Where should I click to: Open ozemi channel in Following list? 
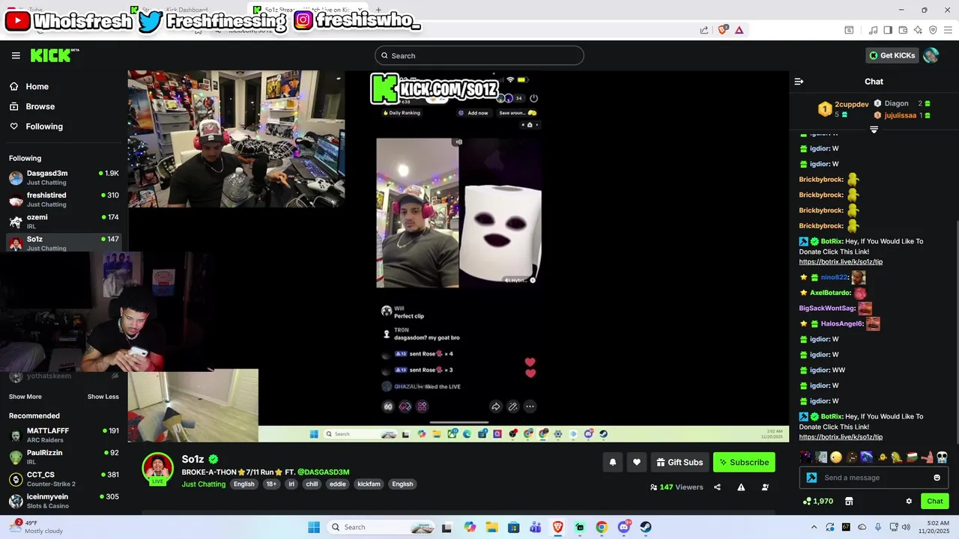[x=64, y=221]
